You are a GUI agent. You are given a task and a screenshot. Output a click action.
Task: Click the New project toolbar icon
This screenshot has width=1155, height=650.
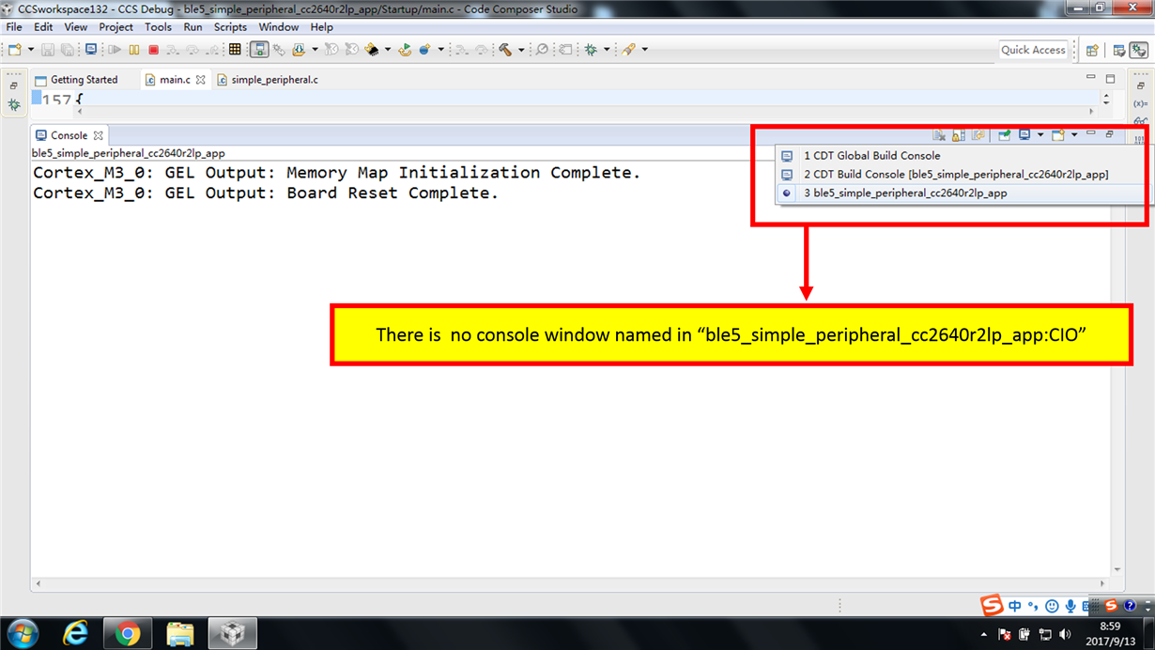pyautogui.click(x=14, y=50)
